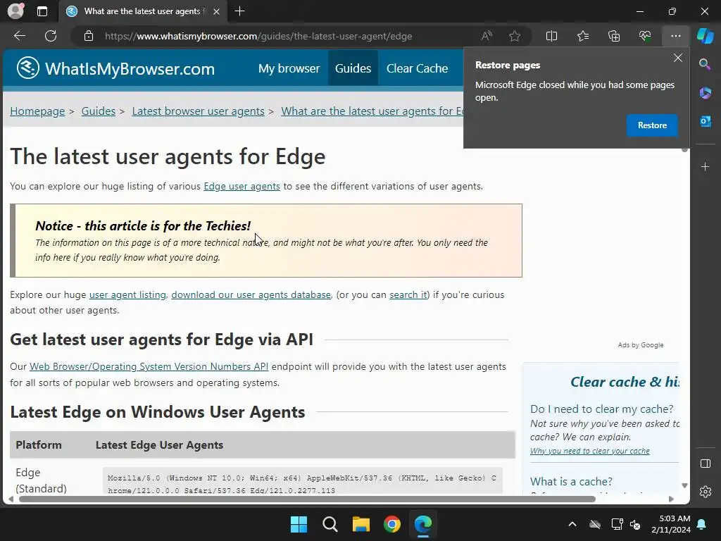This screenshot has height=541, width=721.
Task: Select the Edge user agent string text
Action: pos(302,484)
